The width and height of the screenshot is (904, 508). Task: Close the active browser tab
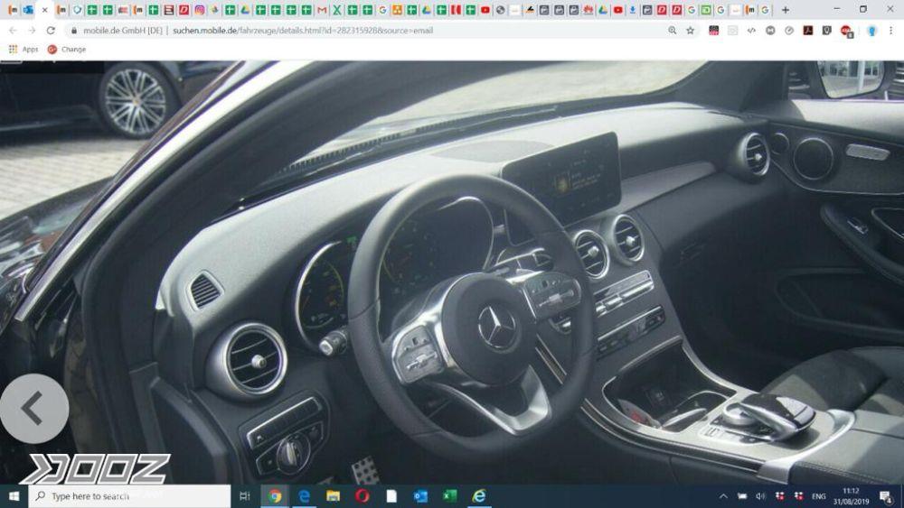click(44, 10)
